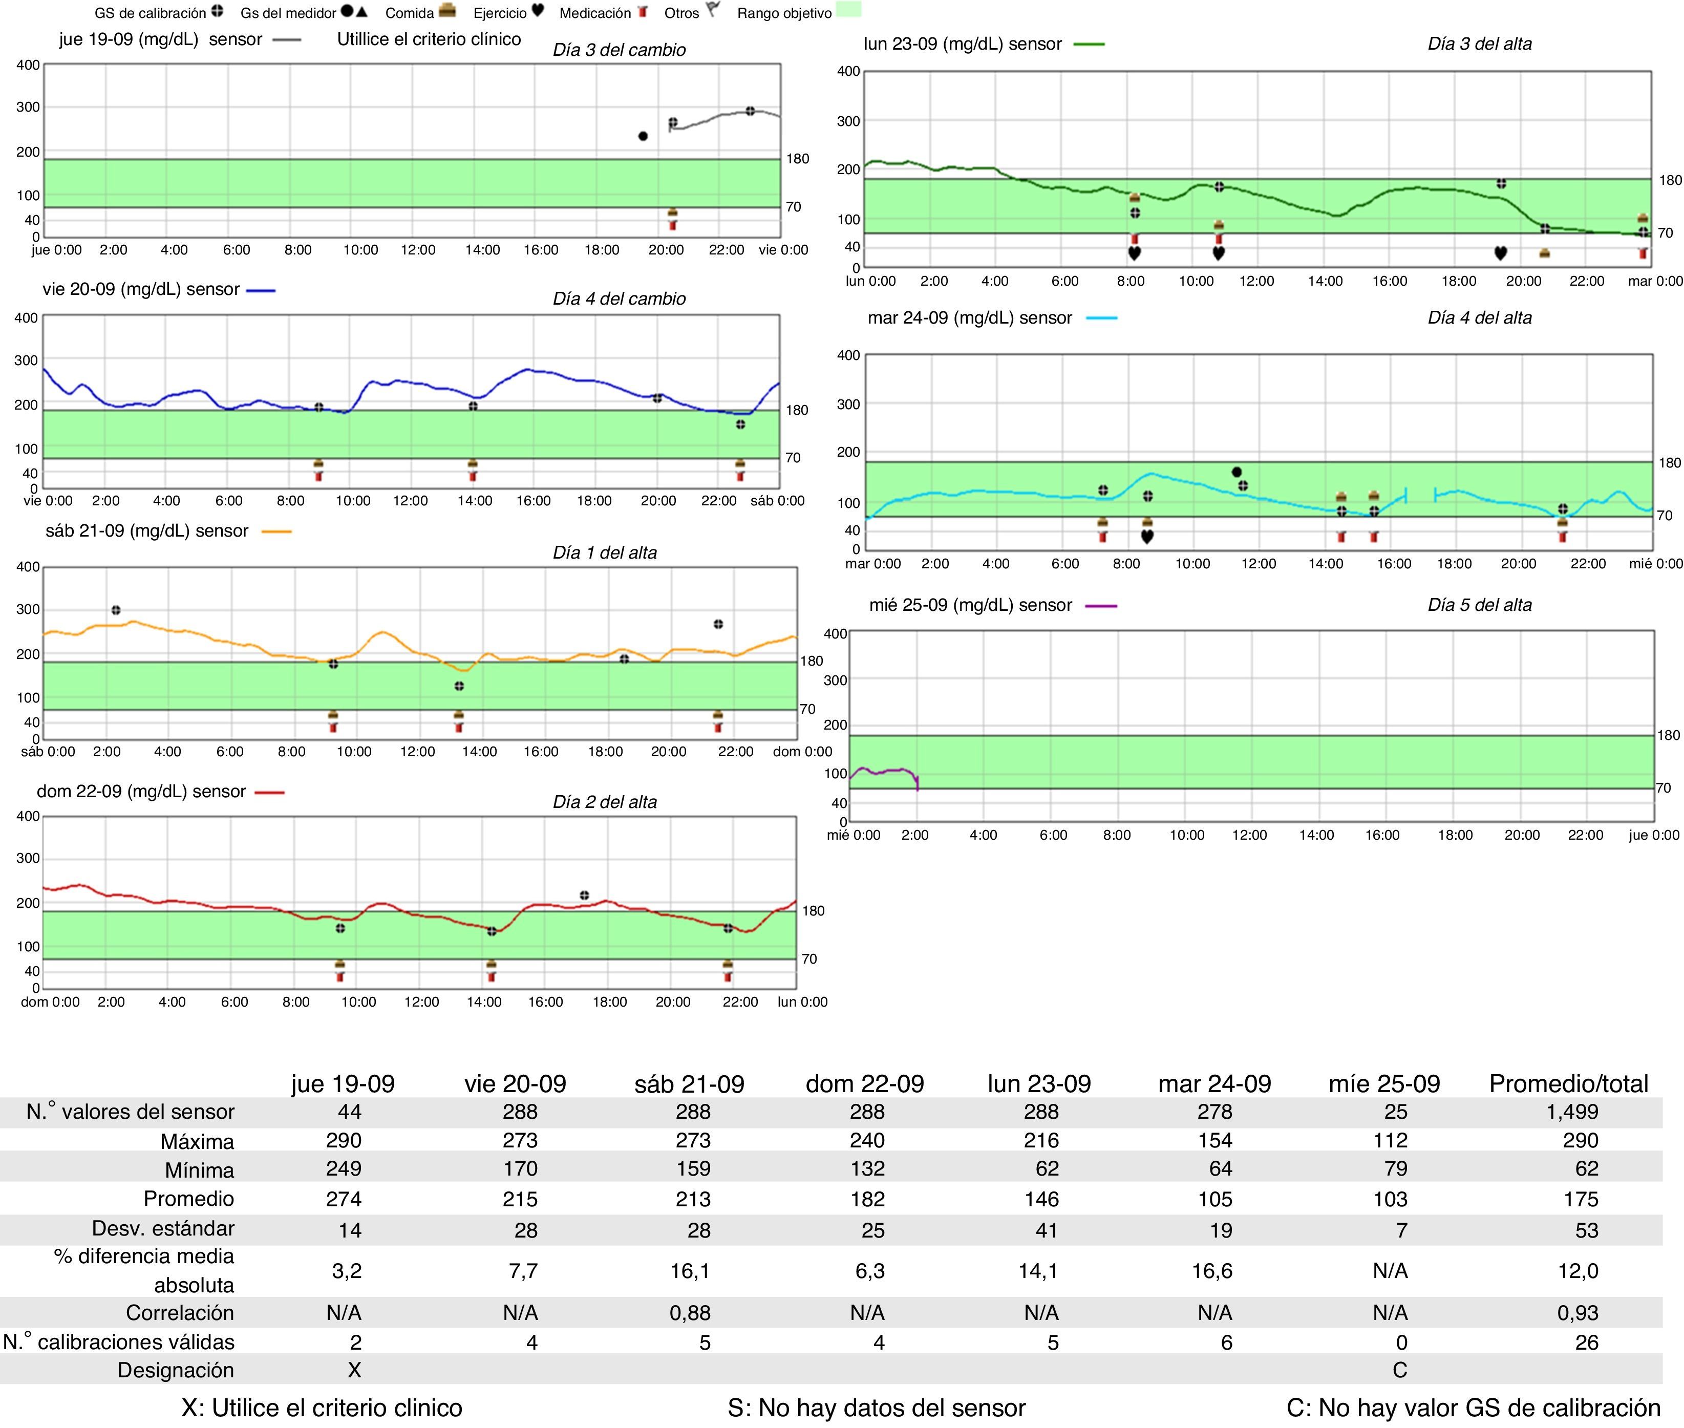1684x1428 pixels.
Task: Click the Rango objetivo green swatch
Action: pyautogui.click(x=848, y=10)
